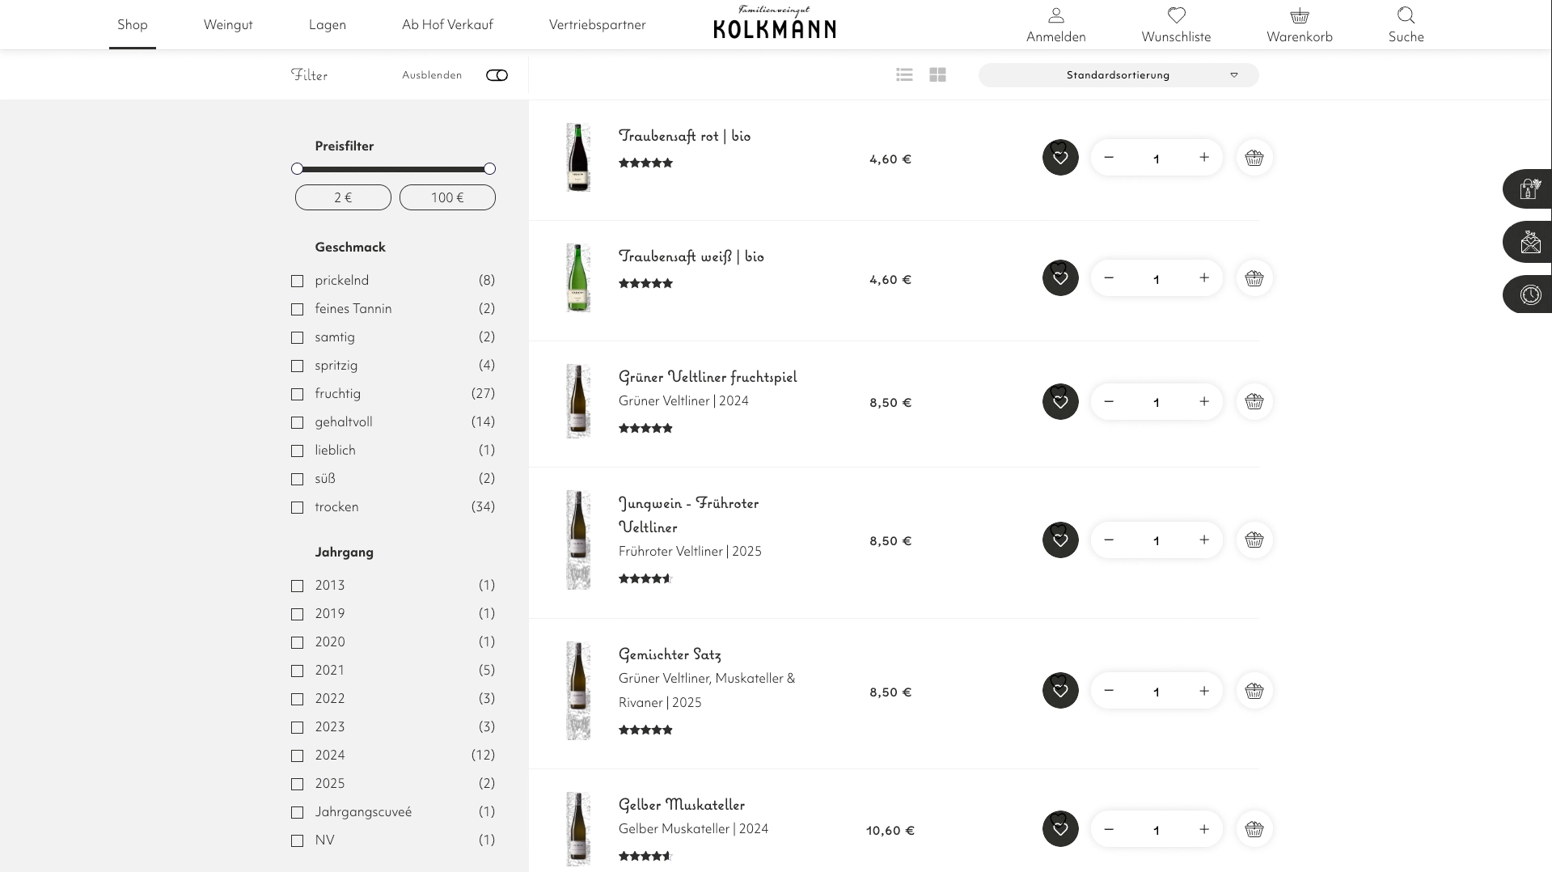Add Gemischter Satz to cart
The height and width of the screenshot is (872, 1552).
[1254, 691]
